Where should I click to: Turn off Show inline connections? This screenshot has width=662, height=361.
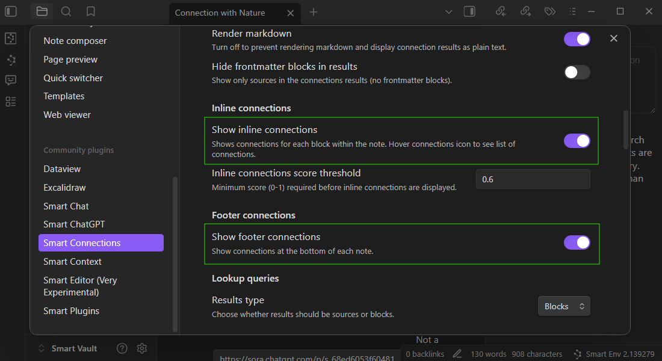coord(577,141)
